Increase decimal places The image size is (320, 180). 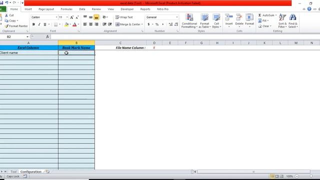pos(170,24)
